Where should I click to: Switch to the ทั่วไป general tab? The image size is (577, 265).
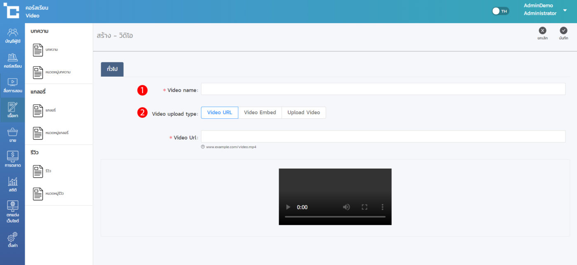coord(112,69)
